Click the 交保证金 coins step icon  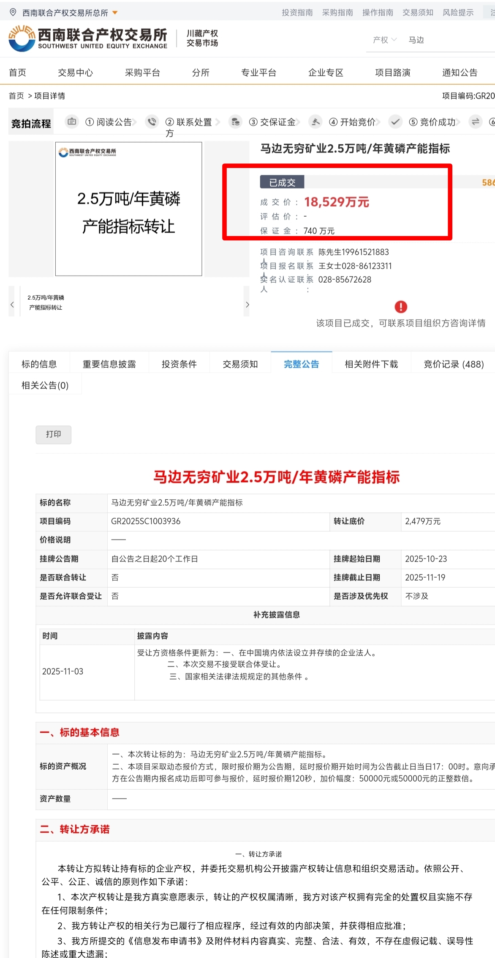pyautogui.click(x=235, y=122)
